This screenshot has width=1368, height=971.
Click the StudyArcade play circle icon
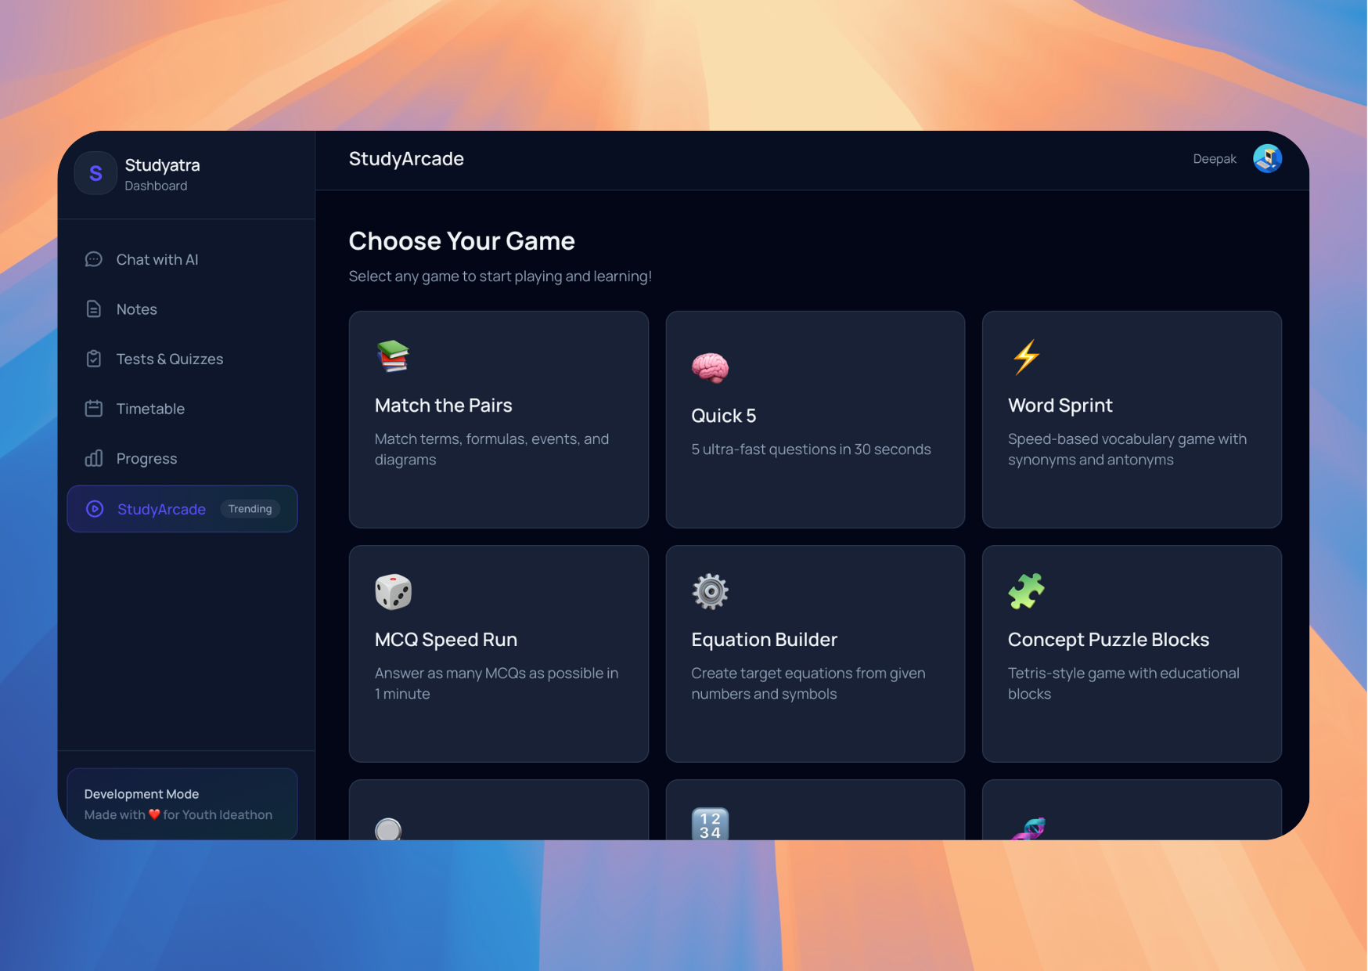[x=95, y=509]
